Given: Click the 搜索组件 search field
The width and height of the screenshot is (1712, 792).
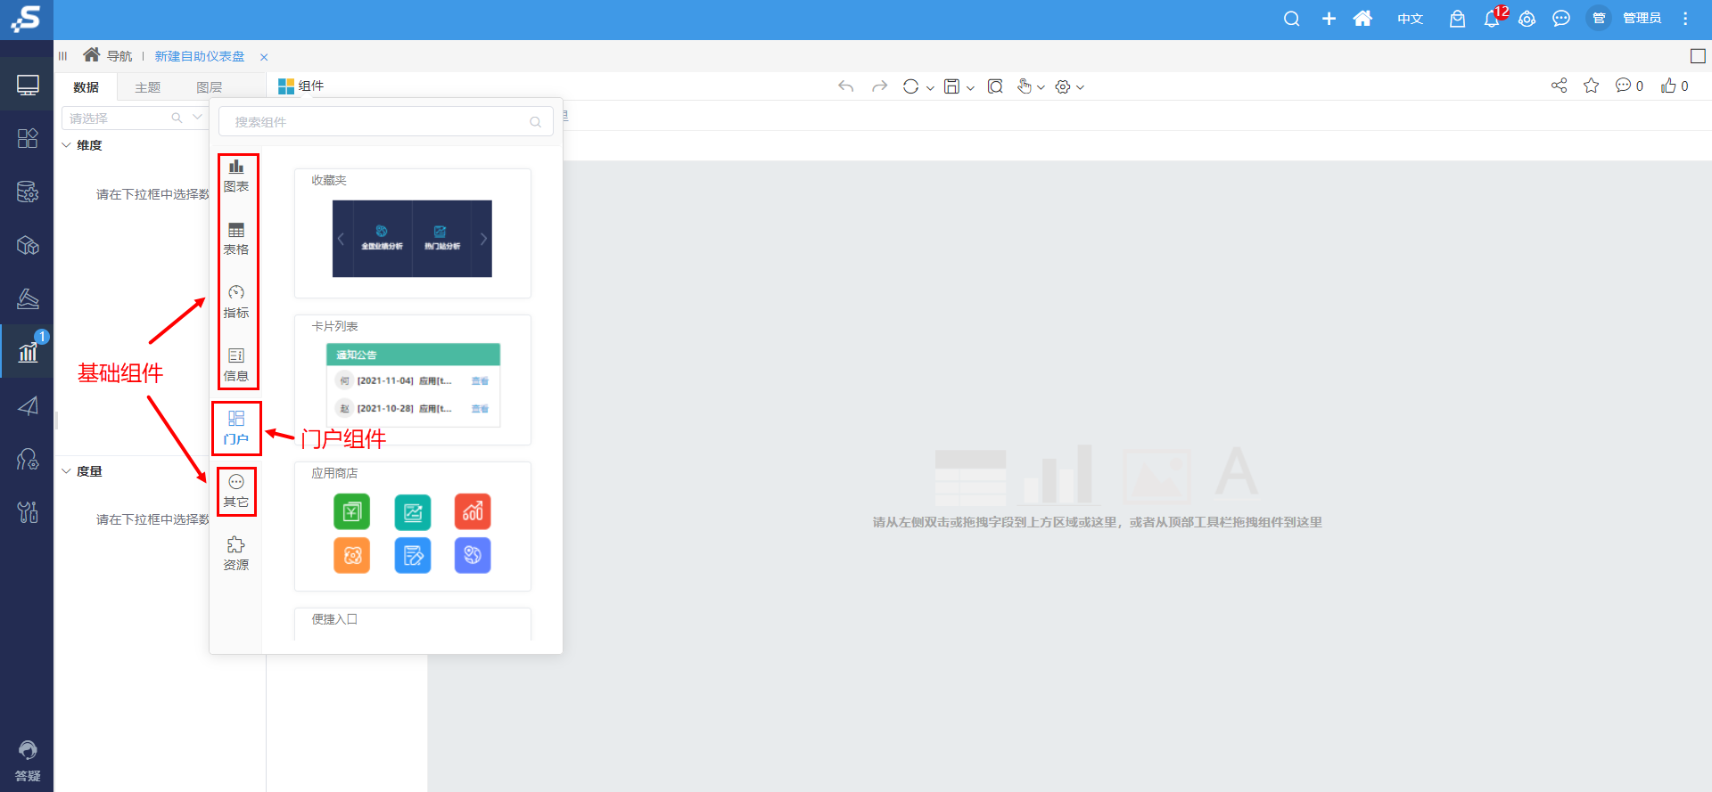Looking at the screenshot, I should 385,122.
